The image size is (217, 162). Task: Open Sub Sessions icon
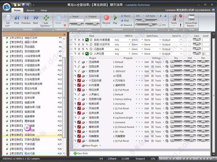pos(46,18)
